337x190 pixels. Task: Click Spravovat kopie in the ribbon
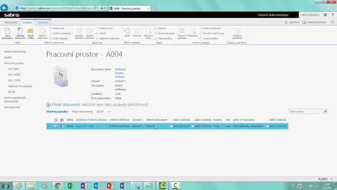click(x=164, y=33)
